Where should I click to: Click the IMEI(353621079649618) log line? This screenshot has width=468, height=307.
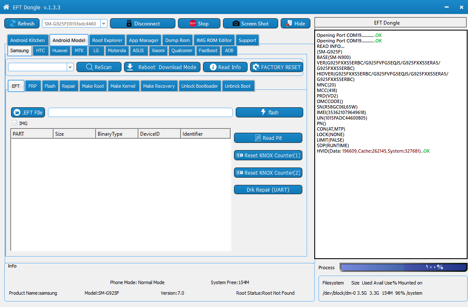coord(341,112)
